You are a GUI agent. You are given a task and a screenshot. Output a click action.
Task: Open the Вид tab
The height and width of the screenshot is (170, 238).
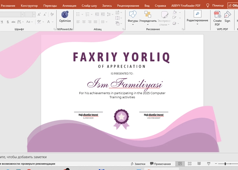147,6
